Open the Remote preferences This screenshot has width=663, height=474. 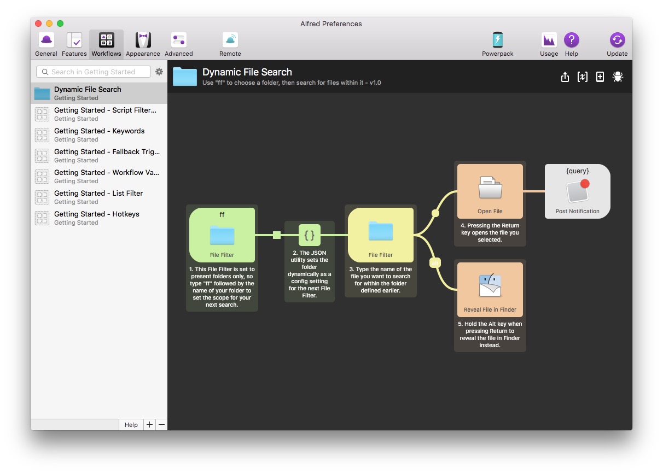pyautogui.click(x=230, y=44)
